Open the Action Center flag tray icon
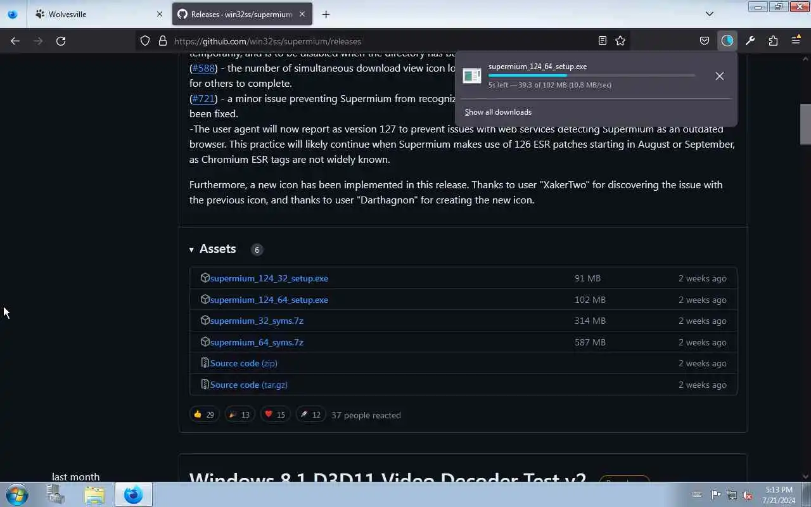The width and height of the screenshot is (811, 507). pos(716,495)
